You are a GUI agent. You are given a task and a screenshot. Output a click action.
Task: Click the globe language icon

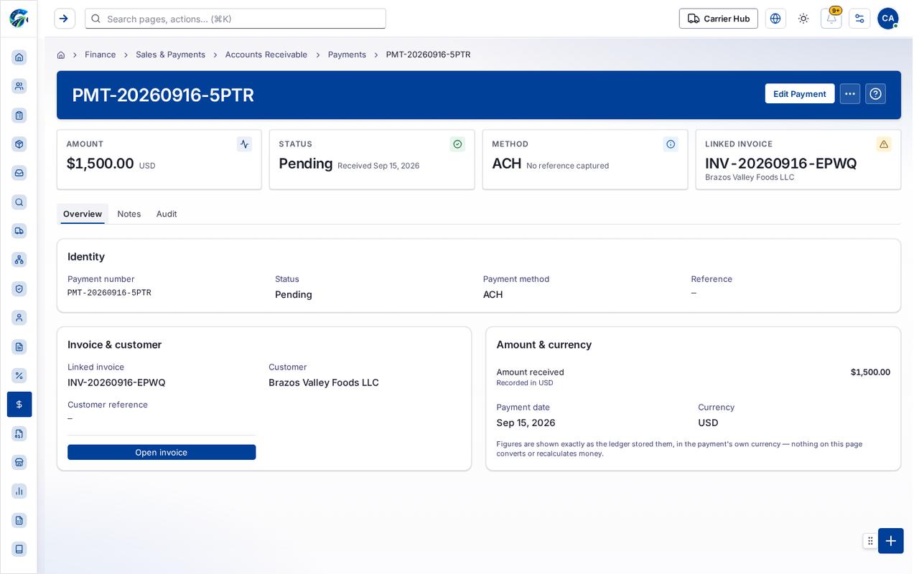[x=775, y=19]
